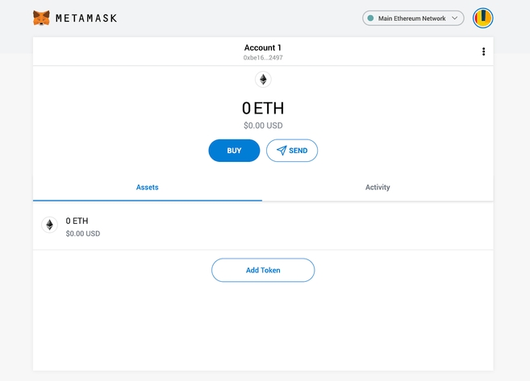Click the green network status dot
The width and height of the screenshot is (530, 381).
click(x=370, y=18)
